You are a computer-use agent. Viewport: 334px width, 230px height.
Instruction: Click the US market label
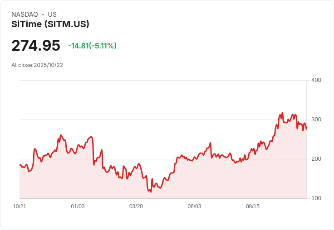[52, 14]
